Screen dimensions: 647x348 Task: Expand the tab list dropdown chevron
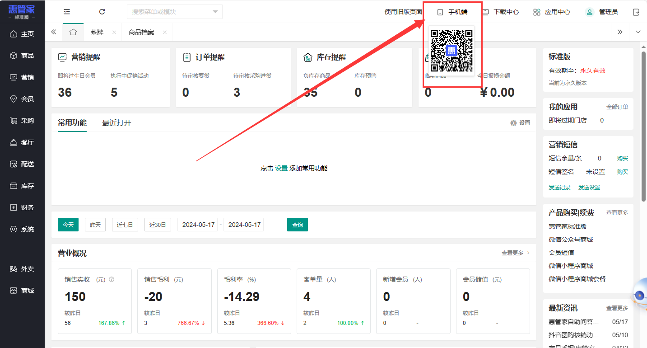[x=638, y=32]
